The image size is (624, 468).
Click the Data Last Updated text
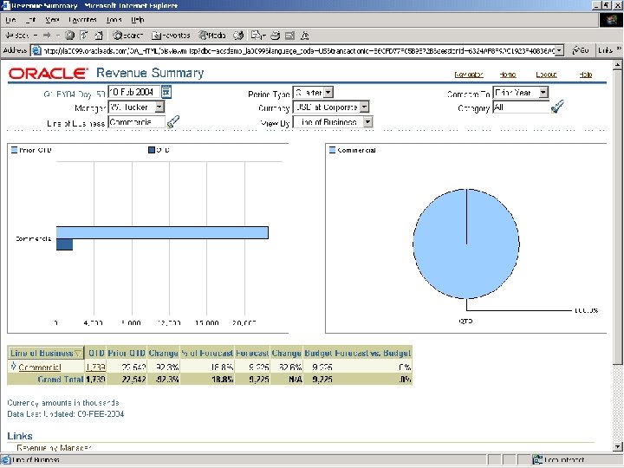point(66,414)
